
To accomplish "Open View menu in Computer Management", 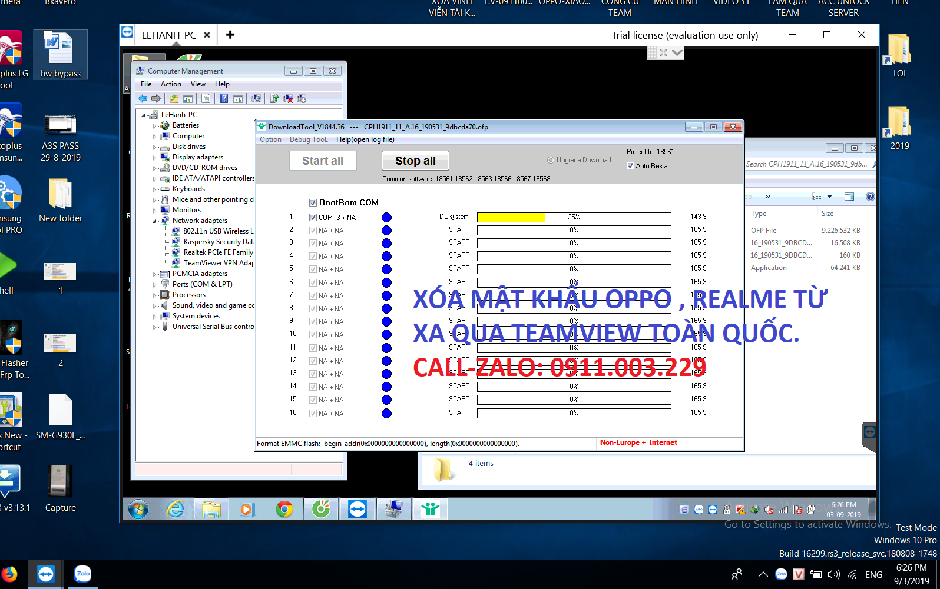I will tap(198, 84).
